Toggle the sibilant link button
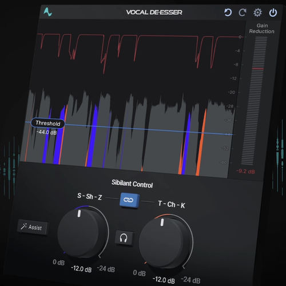This screenshot has width=286, height=286. [130, 200]
